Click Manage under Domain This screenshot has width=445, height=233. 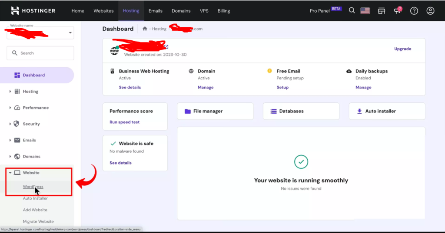click(x=206, y=87)
